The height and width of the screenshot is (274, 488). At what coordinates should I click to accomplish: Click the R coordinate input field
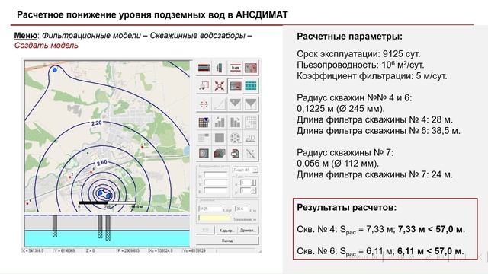216,191
